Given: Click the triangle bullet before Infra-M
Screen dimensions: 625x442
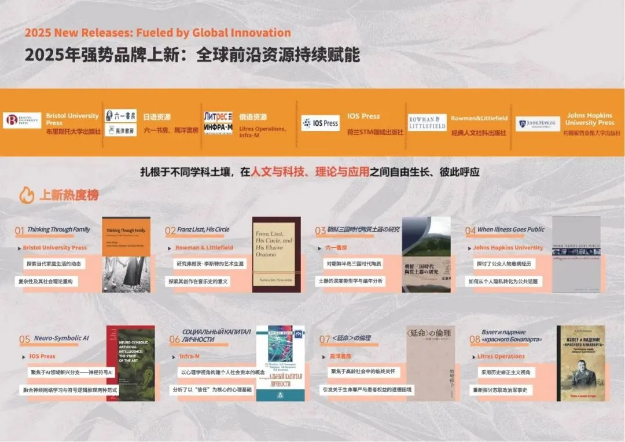Looking at the screenshot, I should click(174, 357).
